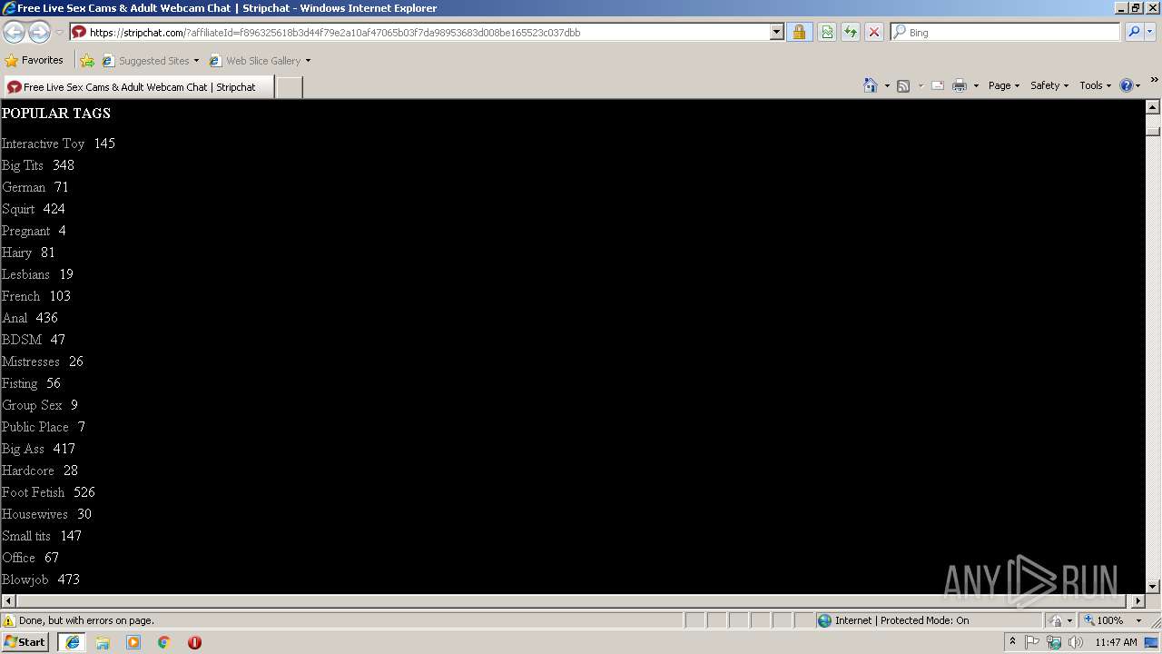
Task: Go to the Home page icon
Action: pos(871,85)
